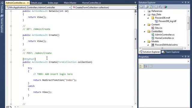Open the active files list dropdown
Screen dimensions: 192x108
tap(135, 3)
